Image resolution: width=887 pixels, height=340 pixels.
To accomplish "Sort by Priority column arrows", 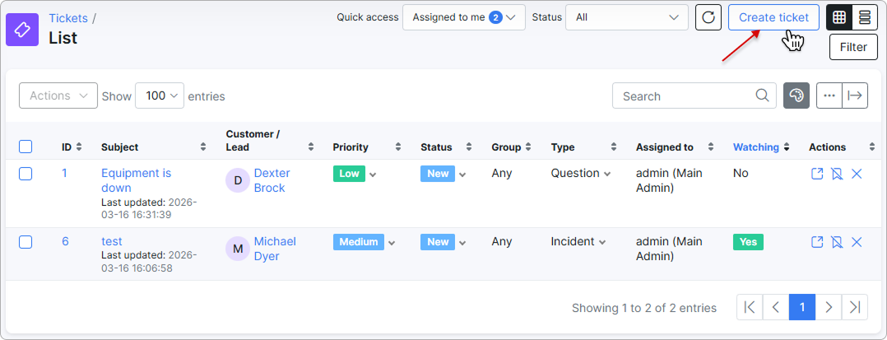I will point(397,147).
